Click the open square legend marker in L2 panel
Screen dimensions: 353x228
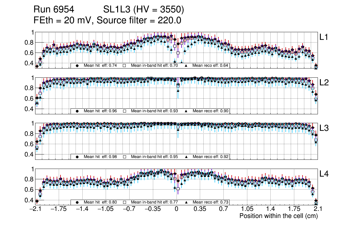click(125, 111)
